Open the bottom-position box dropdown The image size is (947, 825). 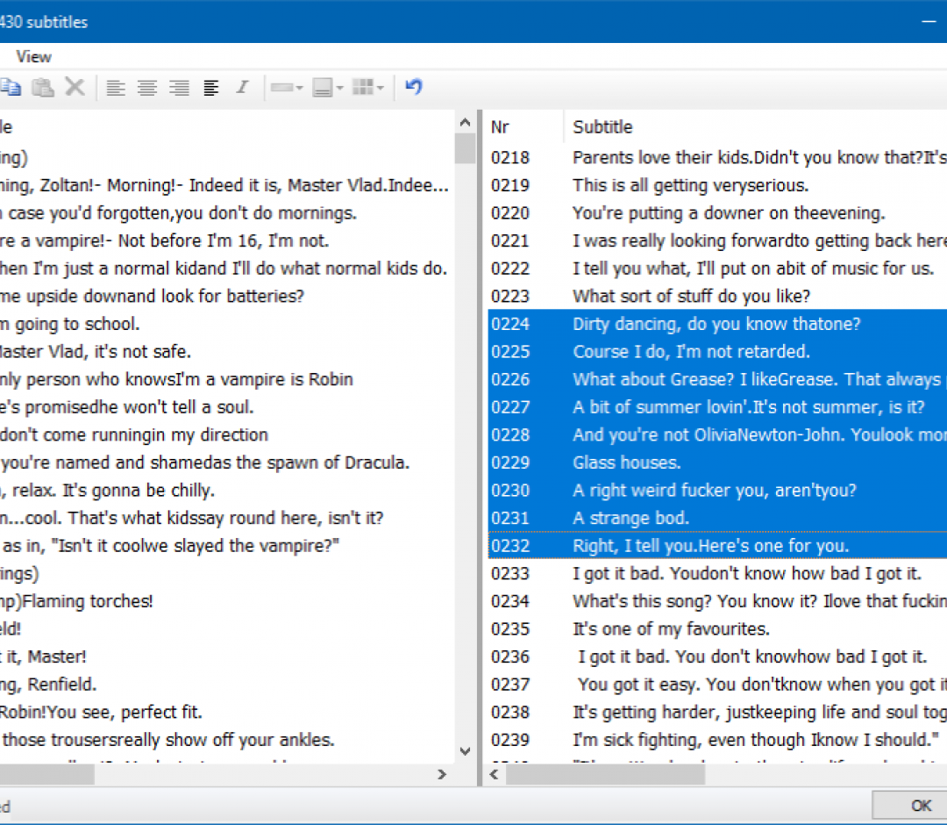[328, 88]
